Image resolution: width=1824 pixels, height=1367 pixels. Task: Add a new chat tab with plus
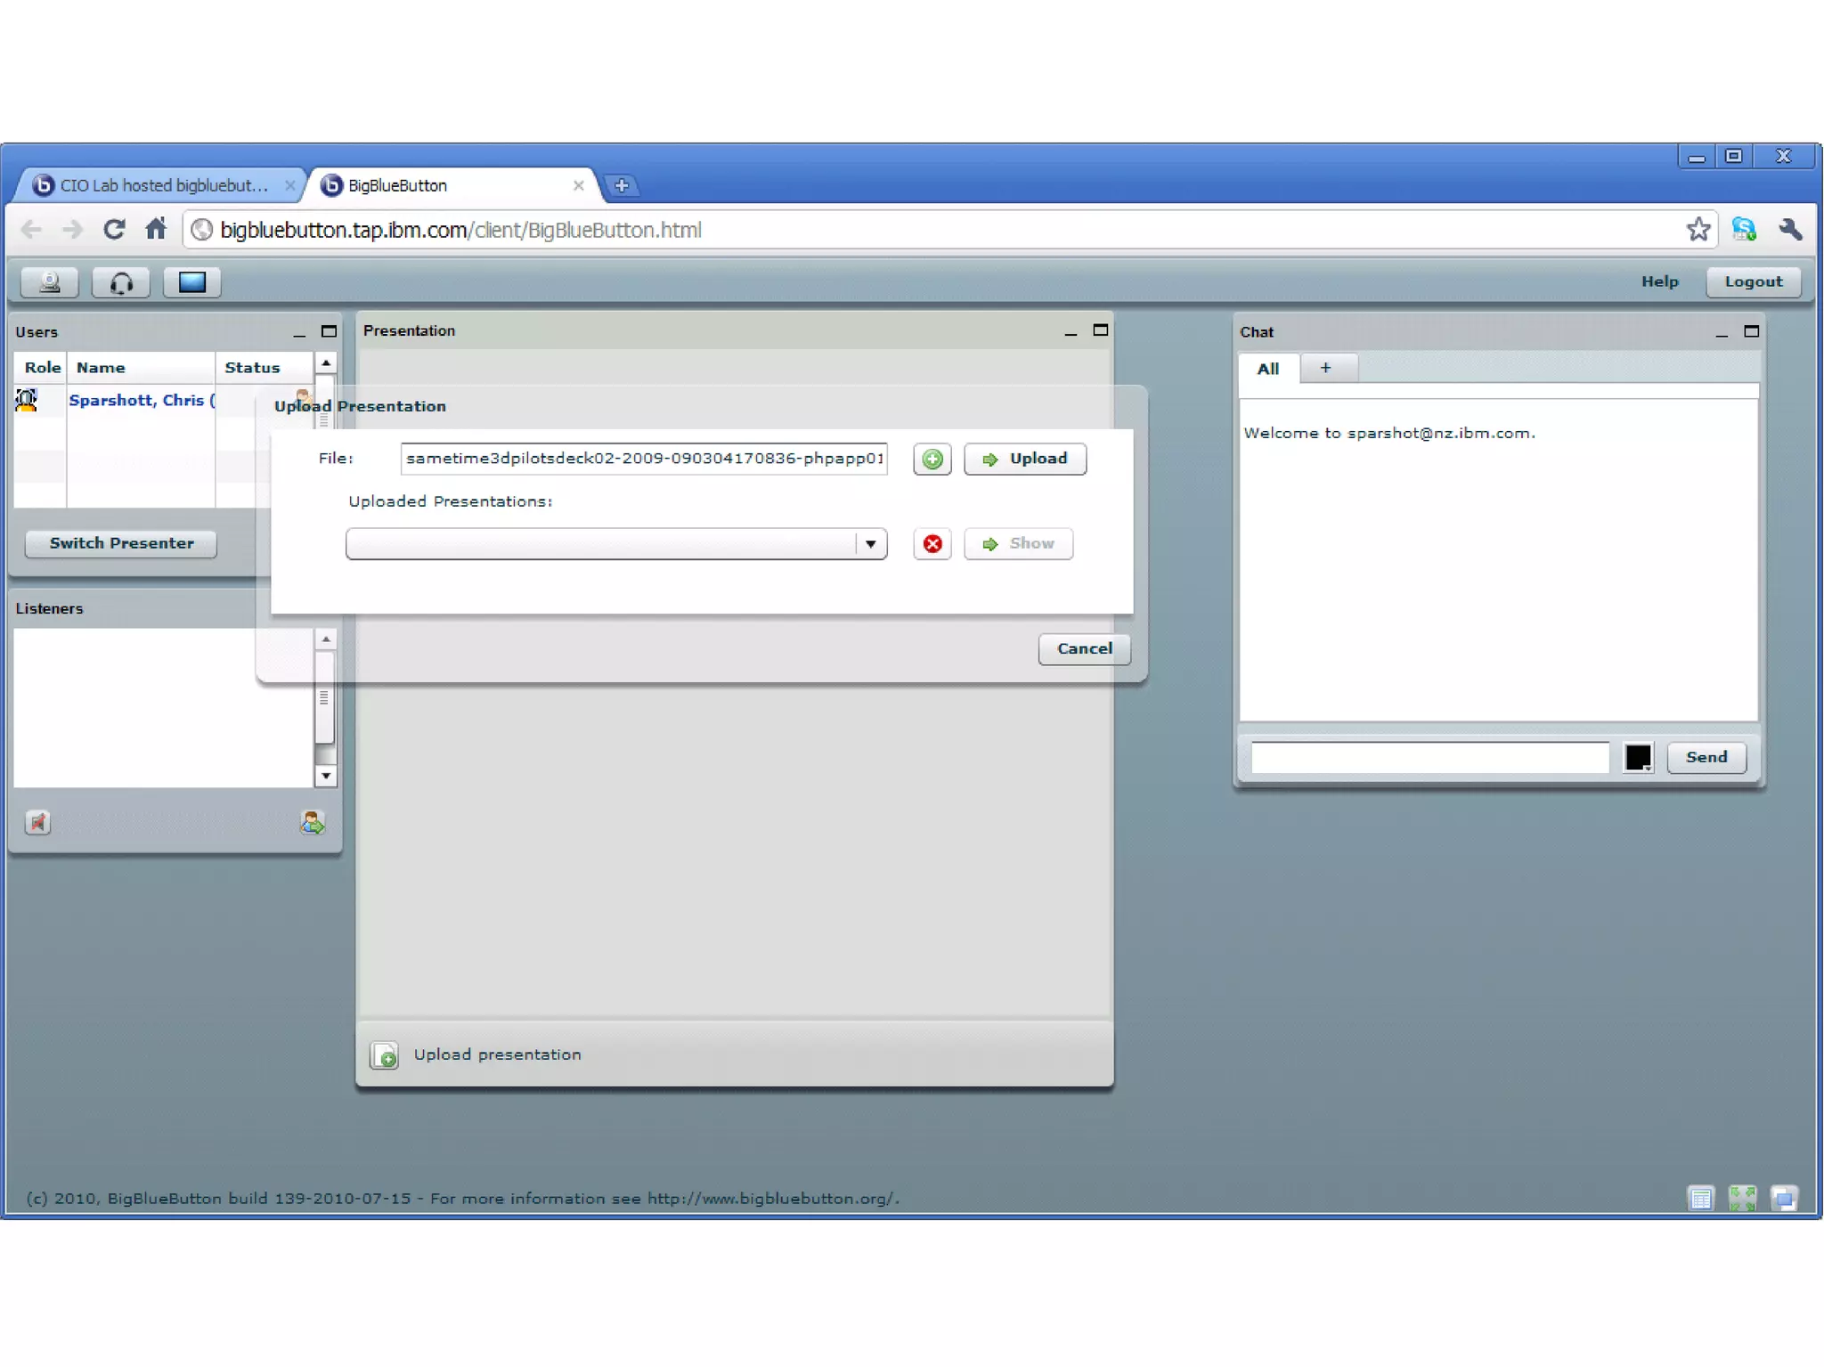(x=1325, y=368)
